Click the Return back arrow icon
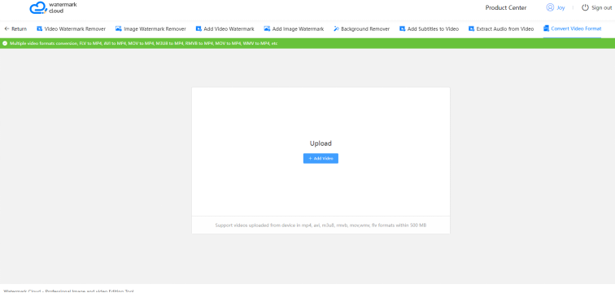The image size is (615, 293). click(x=7, y=28)
